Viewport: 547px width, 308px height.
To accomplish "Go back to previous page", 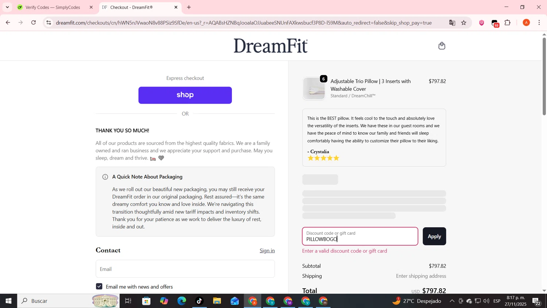I will tap(8, 23).
